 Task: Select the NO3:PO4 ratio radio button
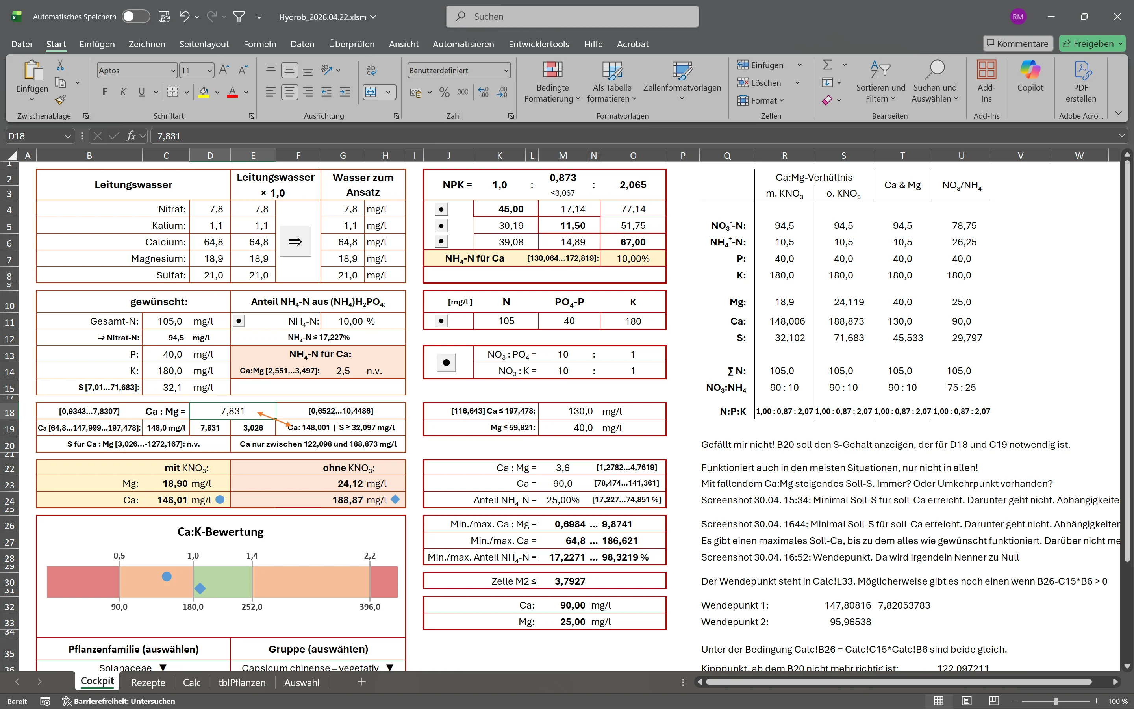[x=447, y=362]
